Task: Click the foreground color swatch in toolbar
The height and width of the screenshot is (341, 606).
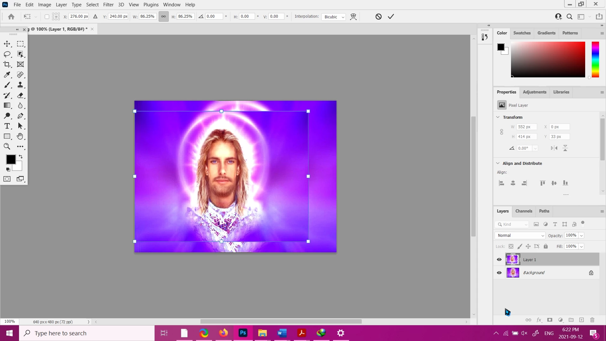Action: (10, 159)
